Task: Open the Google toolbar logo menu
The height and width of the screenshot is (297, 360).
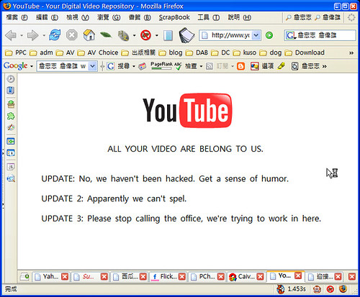Action: [x=18, y=65]
